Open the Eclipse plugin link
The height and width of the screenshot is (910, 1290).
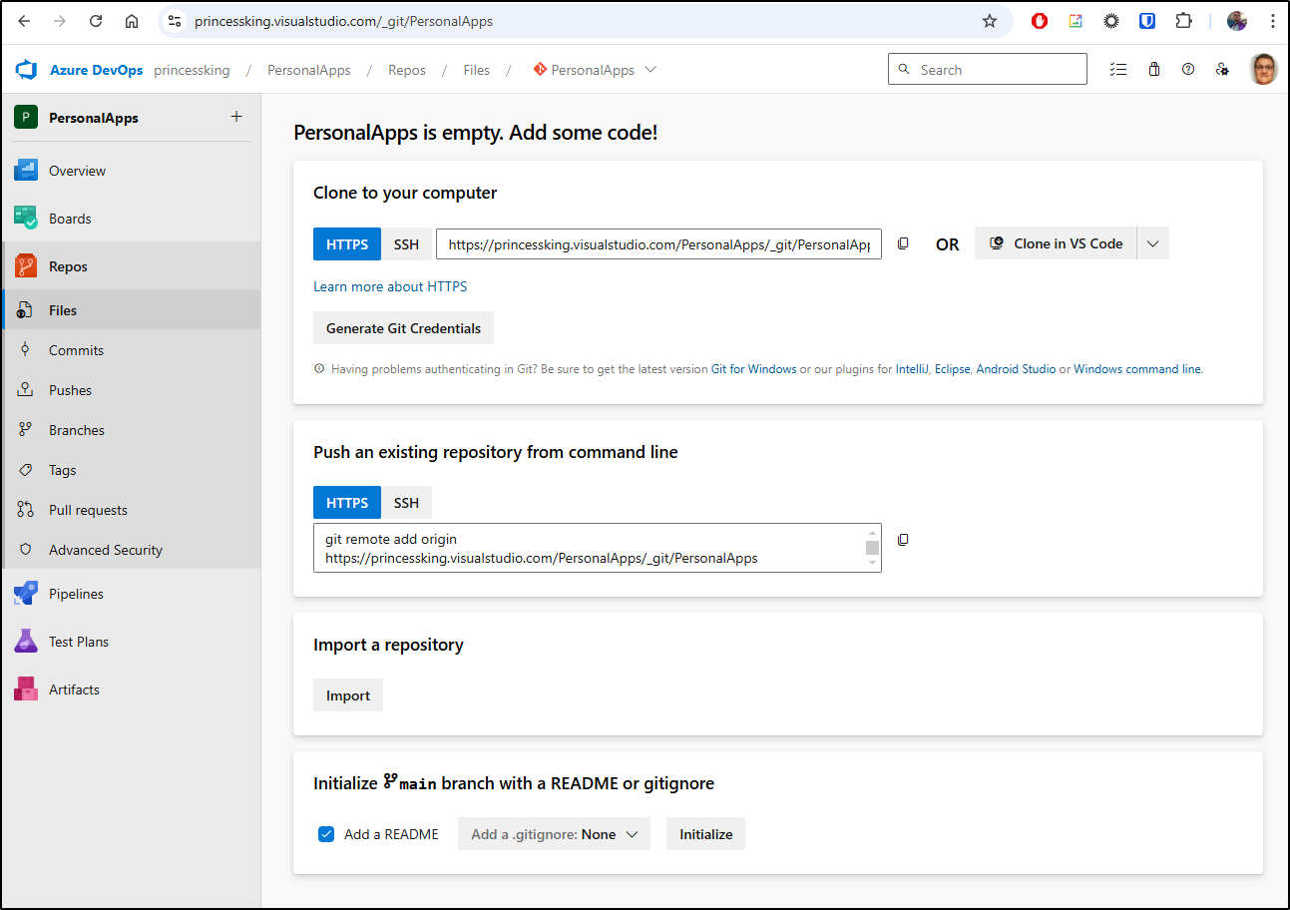pos(952,369)
